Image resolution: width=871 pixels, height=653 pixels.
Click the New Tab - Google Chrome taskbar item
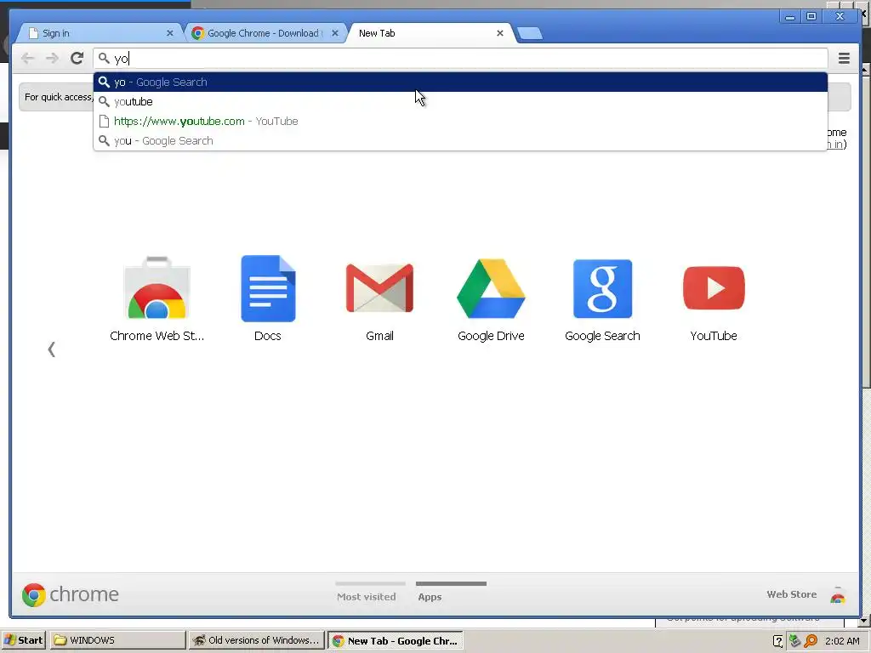pos(395,640)
